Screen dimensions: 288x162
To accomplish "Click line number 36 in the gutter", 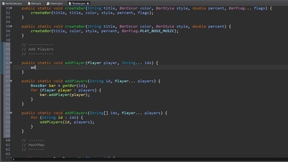I will pos(8,31).
